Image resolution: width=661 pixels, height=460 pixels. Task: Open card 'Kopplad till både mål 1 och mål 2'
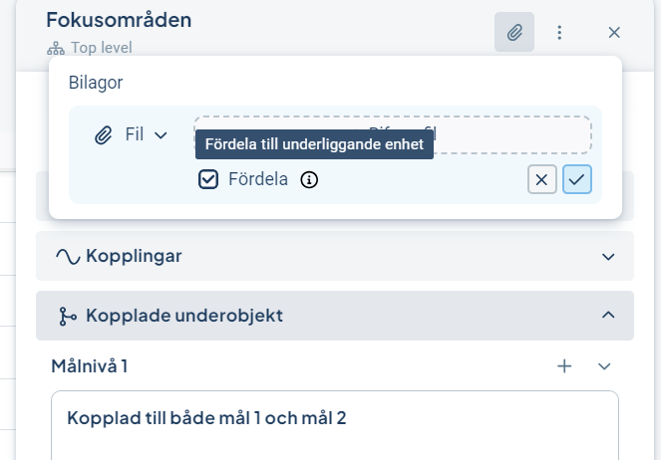click(x=206, y=417)
